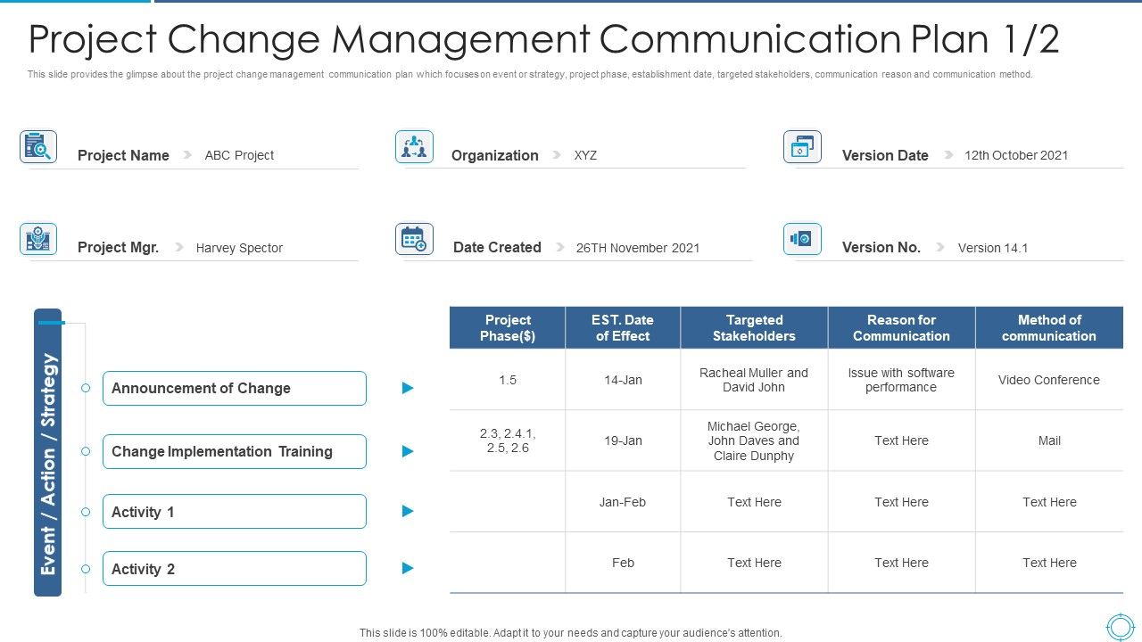The height and width of the screenshot is (642, 1142).
Task: Click the XYZ organization value
Action: pos(585,155)
